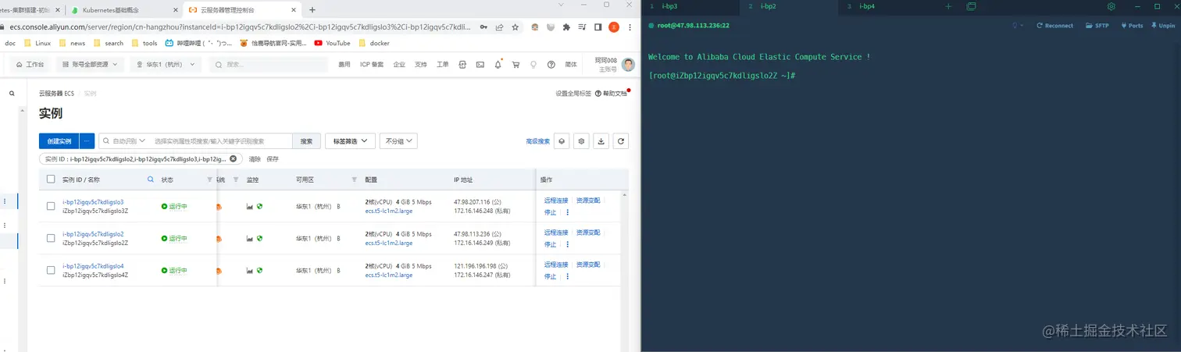Tick checkbox for instance i-bp12igqv5c7kdligslo4
This screenshot has height=352, width=1181.
pyautogui.click(x=51, y=271)
